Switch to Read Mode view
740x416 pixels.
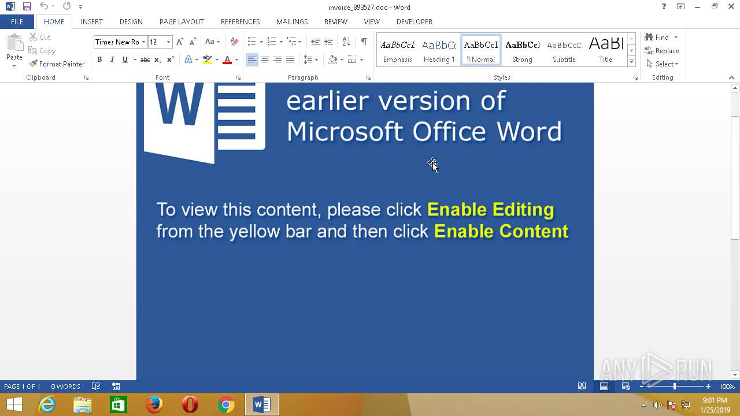pos(582,387)
